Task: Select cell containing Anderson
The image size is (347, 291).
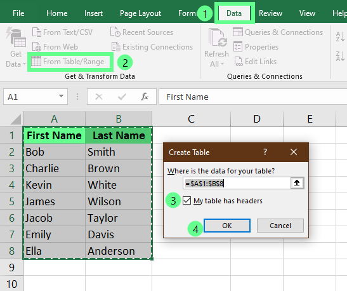Action: point(119,251)
